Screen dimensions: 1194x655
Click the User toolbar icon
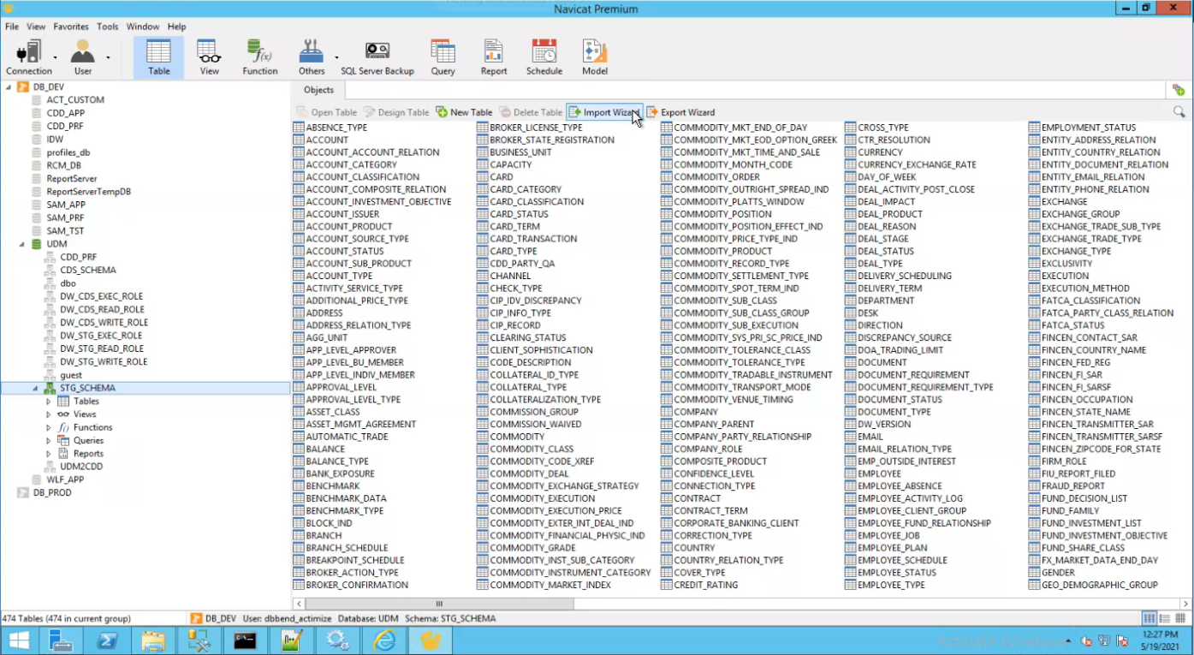tap(83, 58)
